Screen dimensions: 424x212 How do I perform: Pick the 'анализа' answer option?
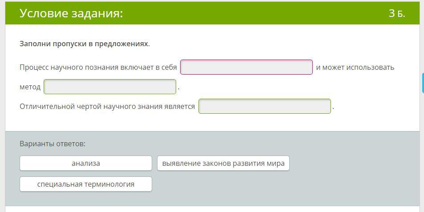[x=85, y=163]
